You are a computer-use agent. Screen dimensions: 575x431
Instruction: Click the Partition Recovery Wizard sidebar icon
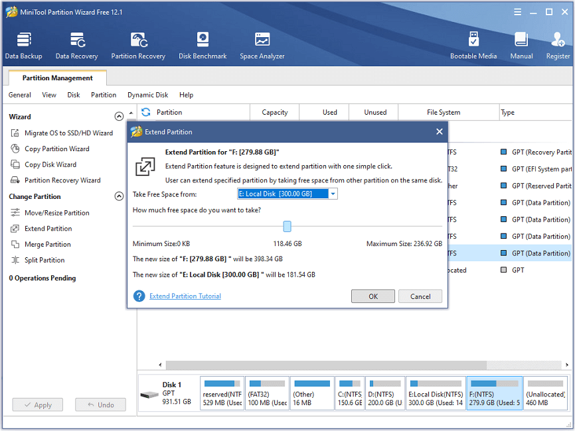pyautogui.click(x=15, y=180)
